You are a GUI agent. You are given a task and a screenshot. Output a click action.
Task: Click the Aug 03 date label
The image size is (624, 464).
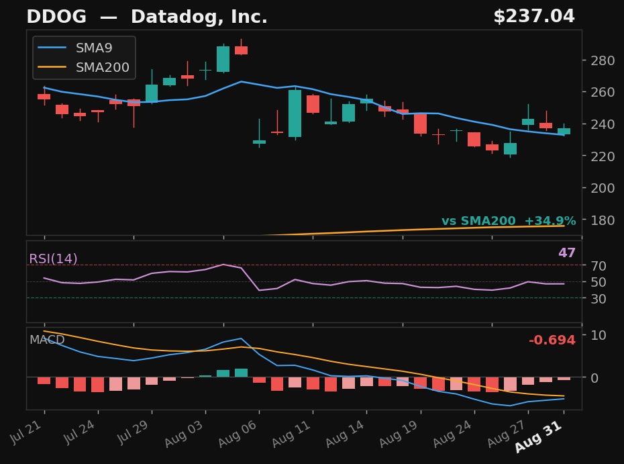point(184,434)
